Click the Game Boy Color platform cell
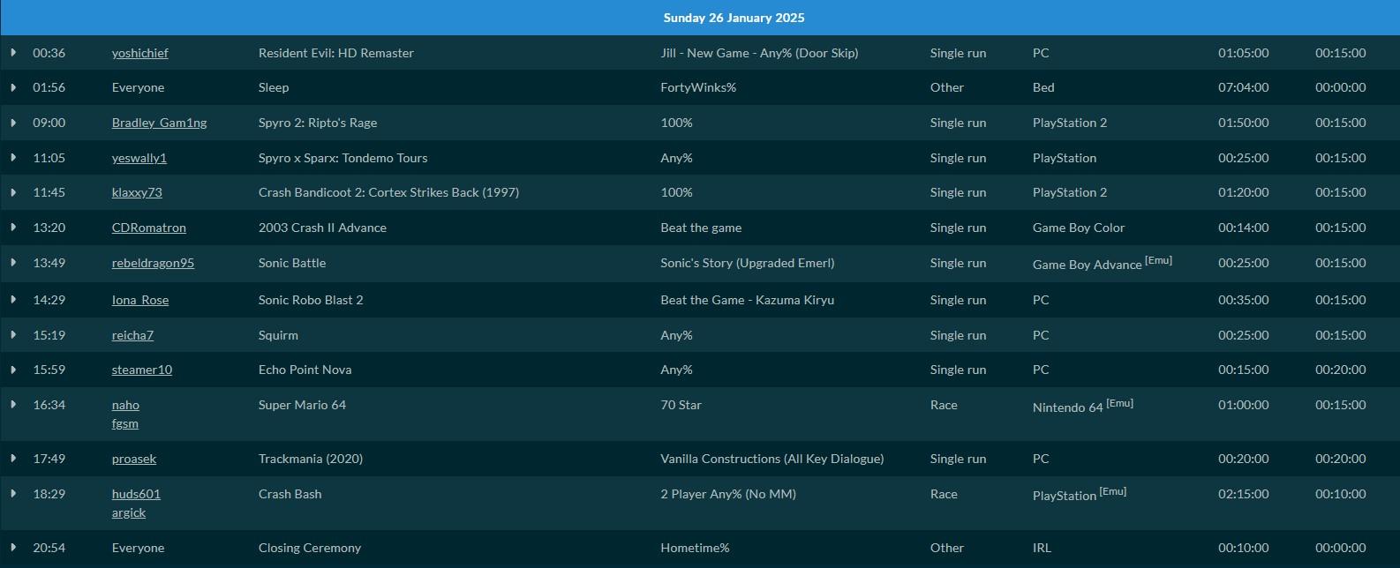 1079,228
